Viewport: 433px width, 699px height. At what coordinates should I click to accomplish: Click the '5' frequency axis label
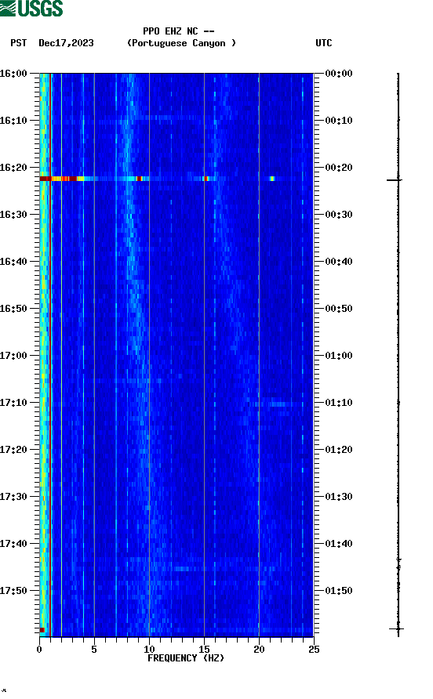coord(94,650)
